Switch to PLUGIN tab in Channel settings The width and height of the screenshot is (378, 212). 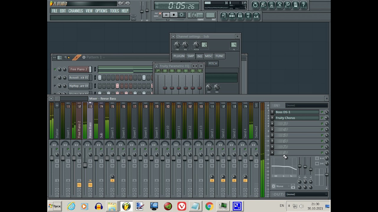coord(179,56)
